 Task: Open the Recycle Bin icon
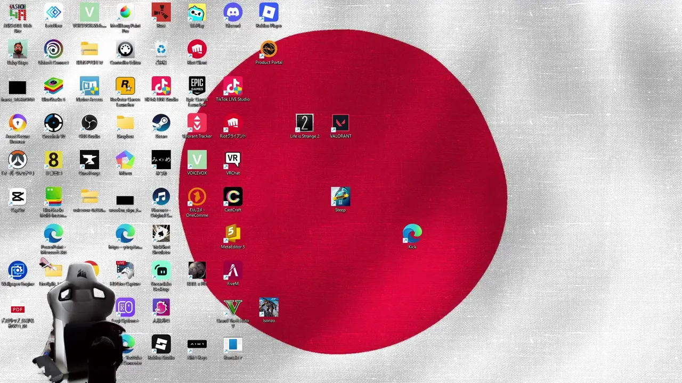[161, 49]
